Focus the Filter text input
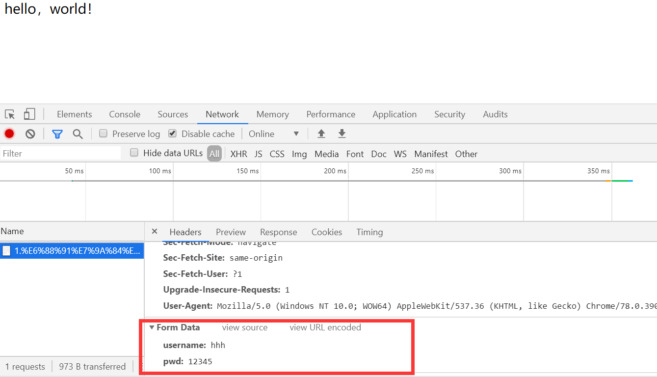Viewport: 657px width, 377px height. 60,154
